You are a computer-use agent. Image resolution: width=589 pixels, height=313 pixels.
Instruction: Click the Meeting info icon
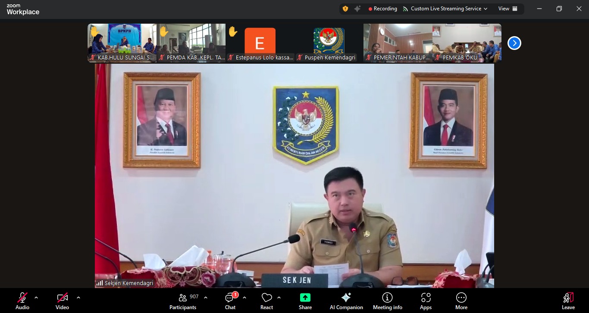tap(387, 300)
